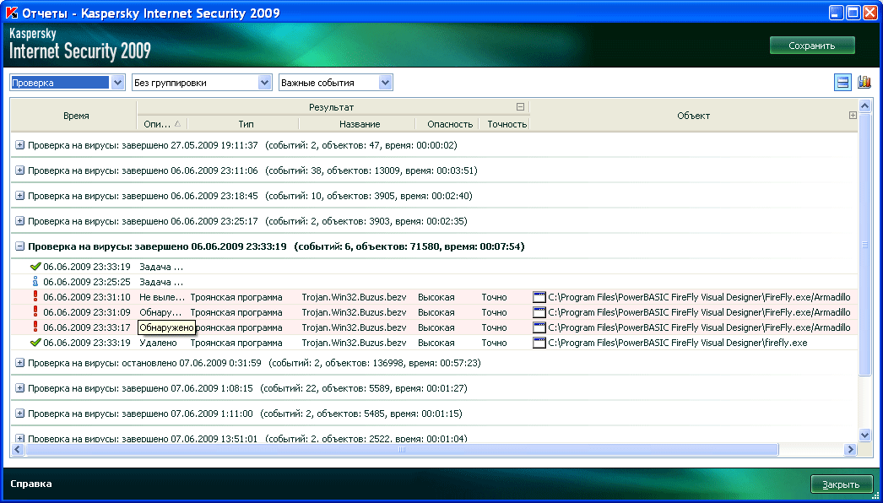Expand the scan completed 07.06.2009 13:51:01

[19, 438]
